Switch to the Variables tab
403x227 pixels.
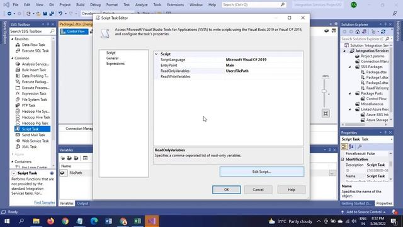coord(67,204)
